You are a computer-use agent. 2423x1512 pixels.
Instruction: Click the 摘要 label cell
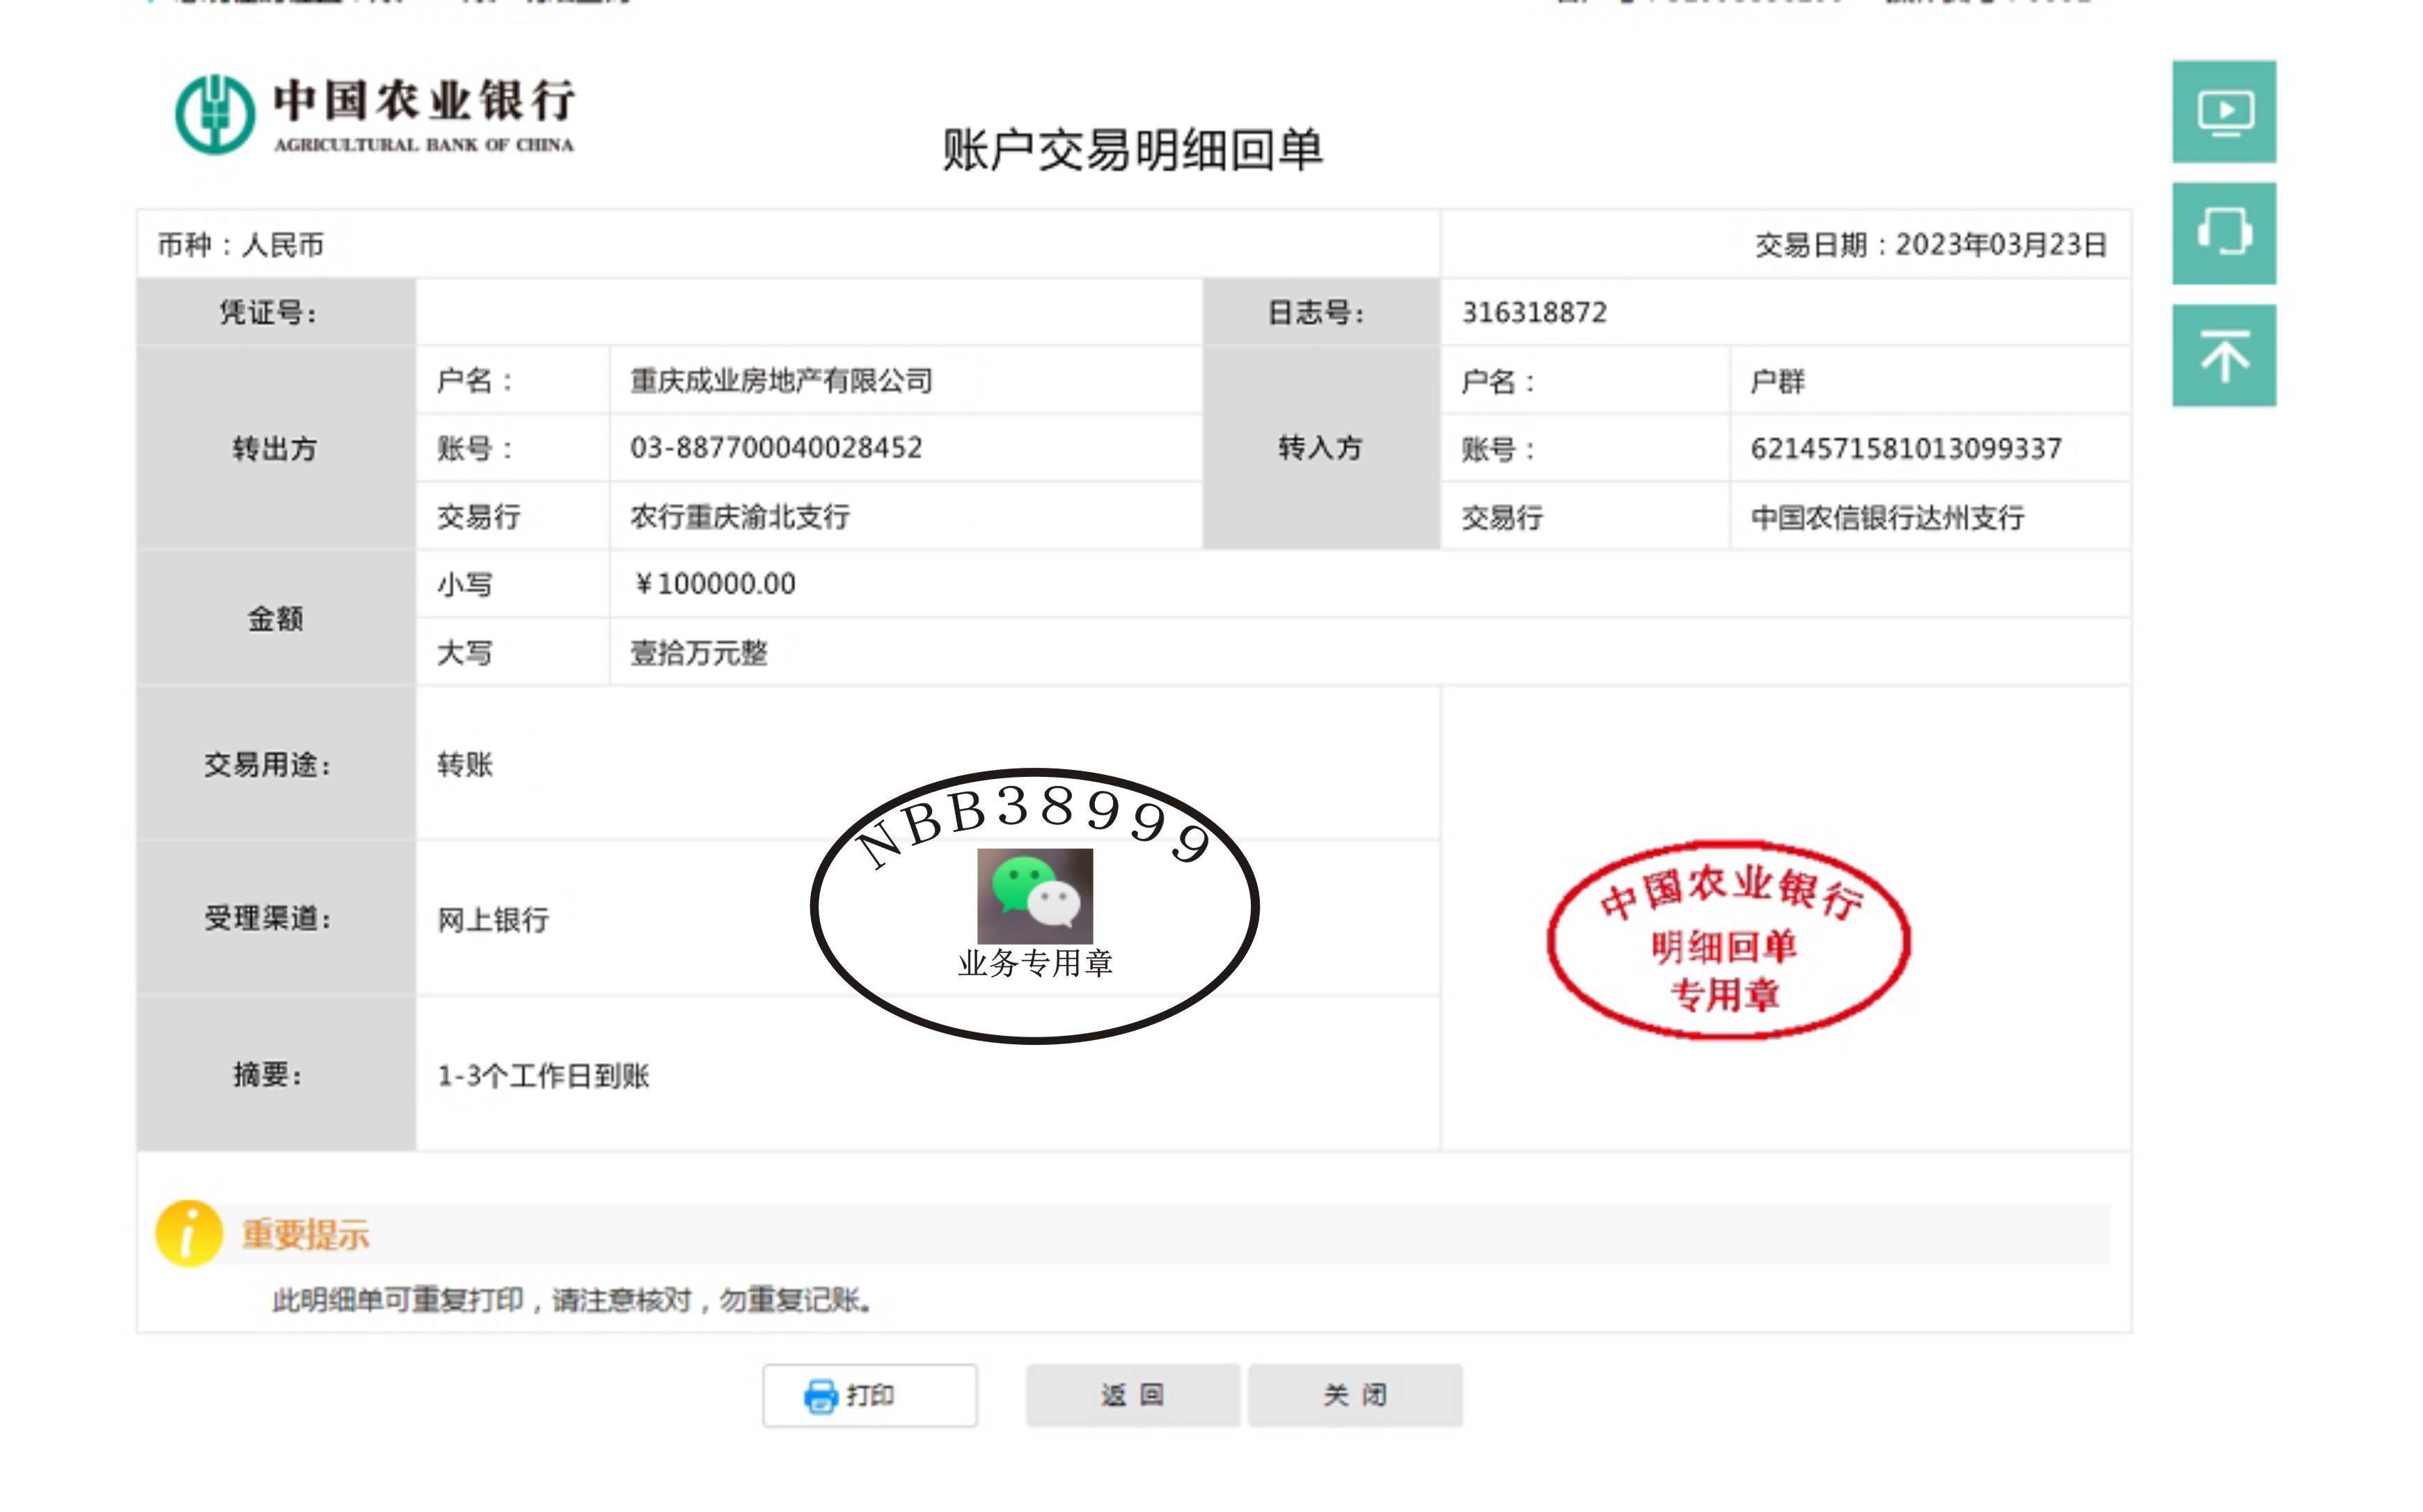pyautogui.click(x=276, y=1074)
